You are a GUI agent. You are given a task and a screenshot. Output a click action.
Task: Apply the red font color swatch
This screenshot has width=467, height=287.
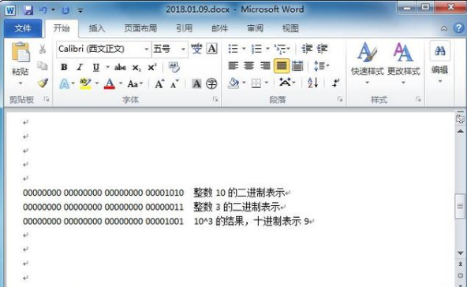click(x=110, y=83)
